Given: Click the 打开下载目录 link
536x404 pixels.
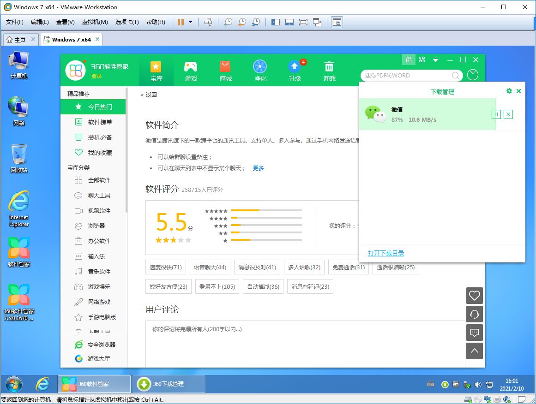Looking at the screenshot, I should tap(386, 253).
